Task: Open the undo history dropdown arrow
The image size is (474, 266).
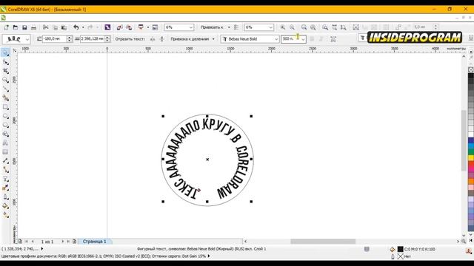Action: (x=83, y=27)
